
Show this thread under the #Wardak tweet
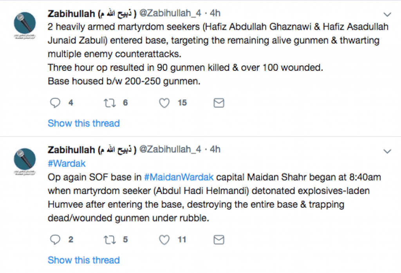point(84,260)
